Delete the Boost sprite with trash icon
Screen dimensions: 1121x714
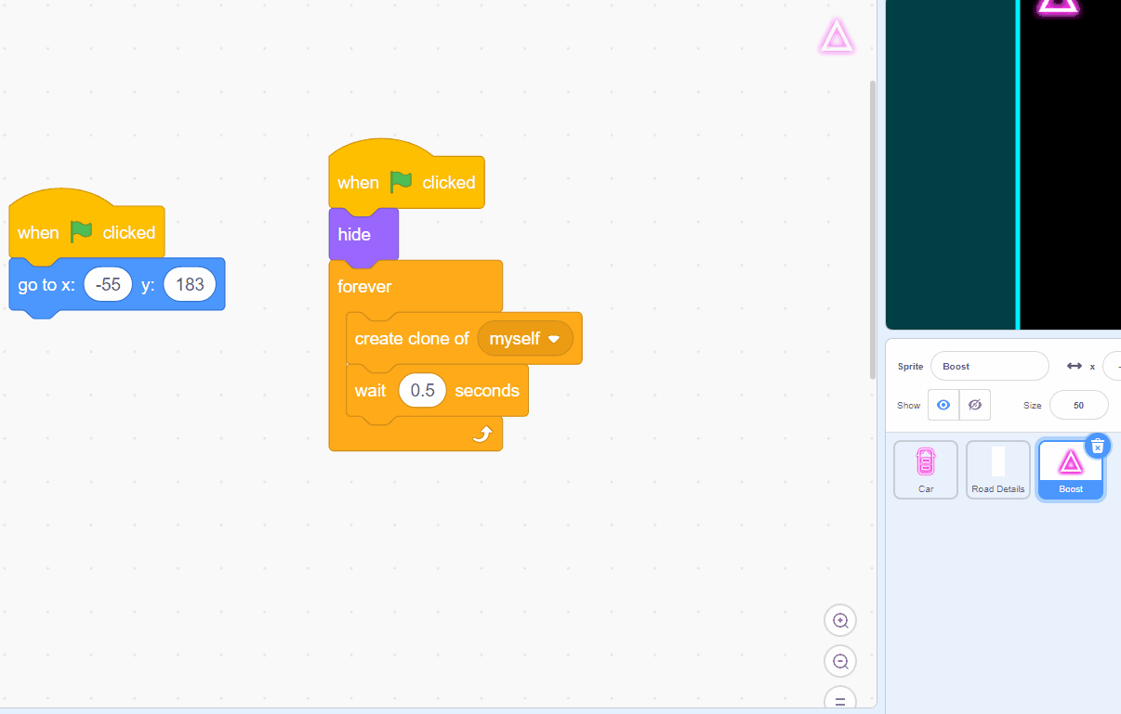(x=1097, y=447)
